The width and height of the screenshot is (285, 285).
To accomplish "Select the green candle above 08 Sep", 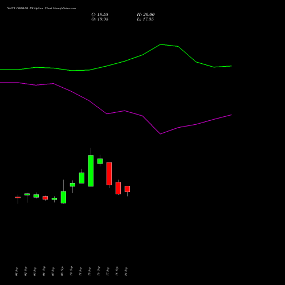I will 63,197.
